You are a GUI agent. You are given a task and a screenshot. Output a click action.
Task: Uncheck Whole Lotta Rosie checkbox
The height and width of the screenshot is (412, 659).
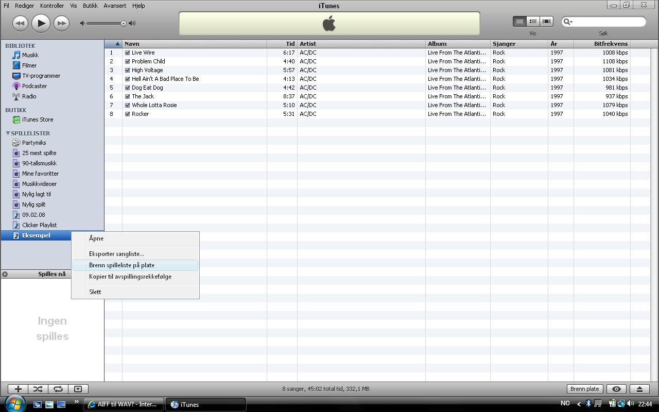[128, 105]
